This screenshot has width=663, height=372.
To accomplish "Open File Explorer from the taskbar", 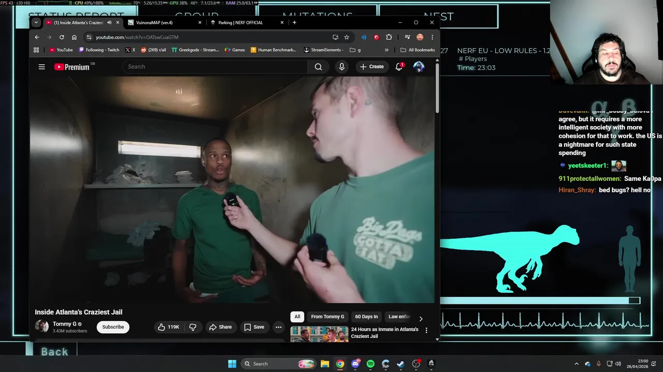I will click(325, 364).
